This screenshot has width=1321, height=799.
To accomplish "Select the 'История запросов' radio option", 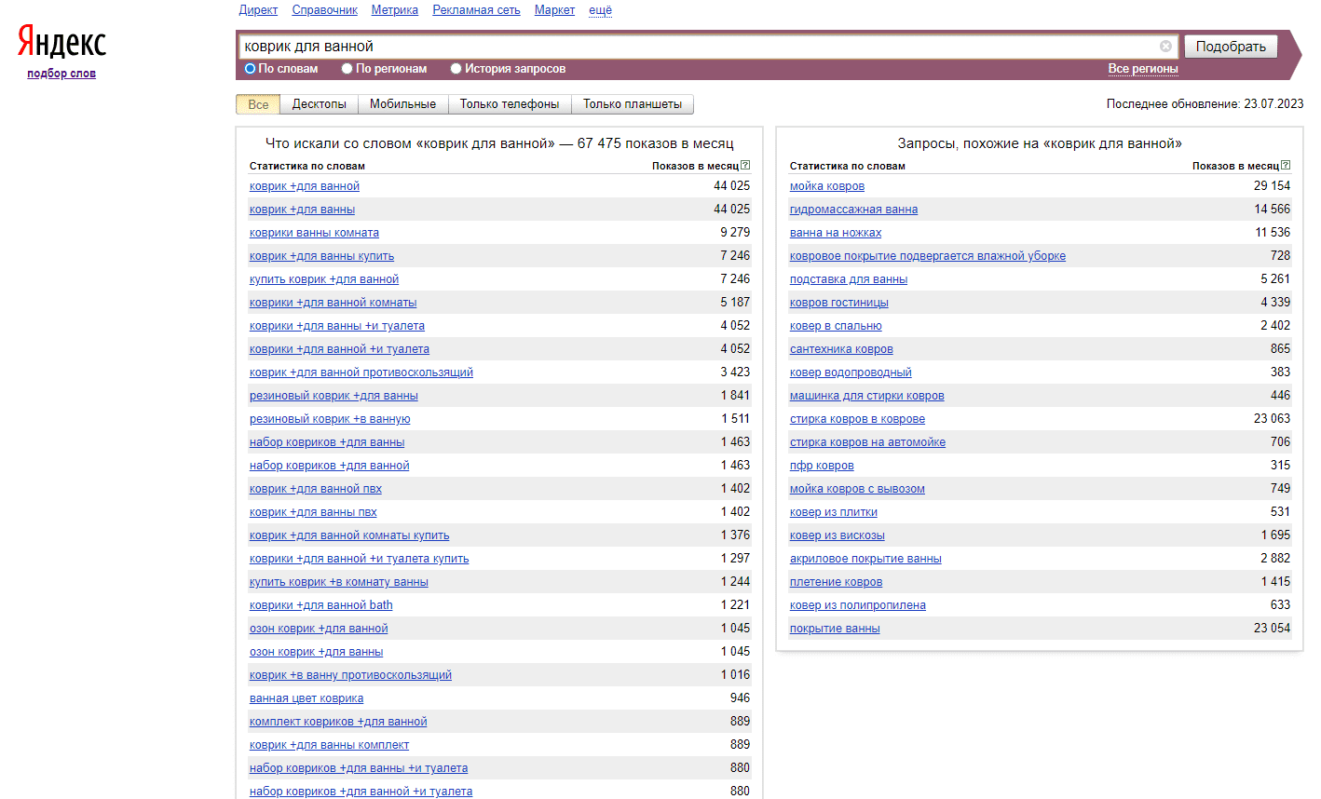I will coord(456,69).
